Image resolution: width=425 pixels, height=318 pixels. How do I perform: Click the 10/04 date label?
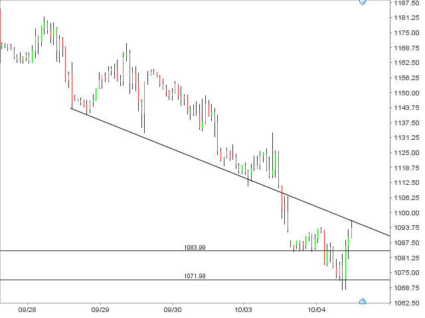coord(316,309)
